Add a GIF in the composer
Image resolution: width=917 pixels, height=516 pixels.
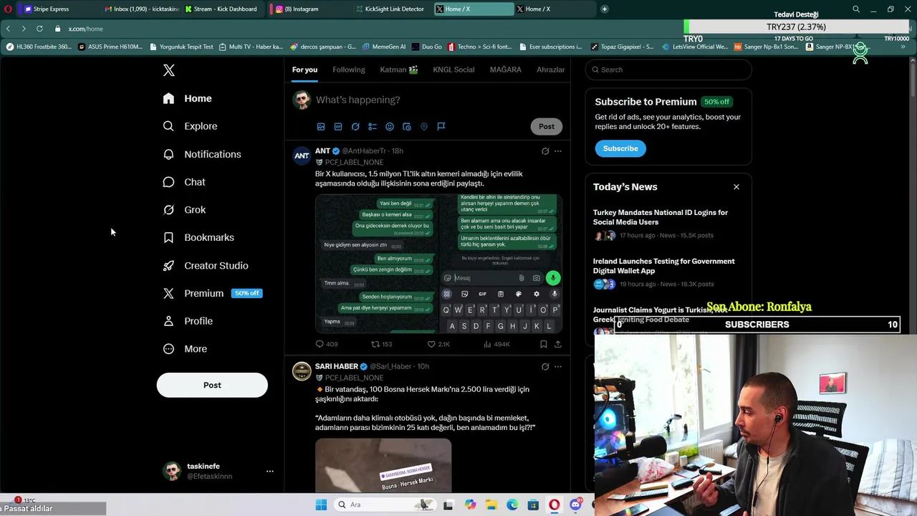click(x=338, y=127)
